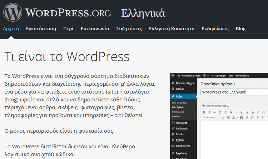Toggle Underline in the editor toolbar
The height and width of the screenshot is (159, 268).
coord(223,117)
